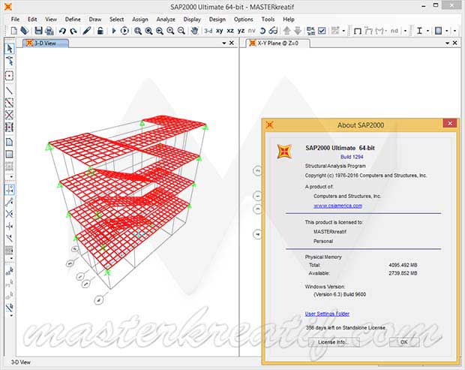
Task: Click the Zoom Out One Step magnifier
Action: [181, 31]
